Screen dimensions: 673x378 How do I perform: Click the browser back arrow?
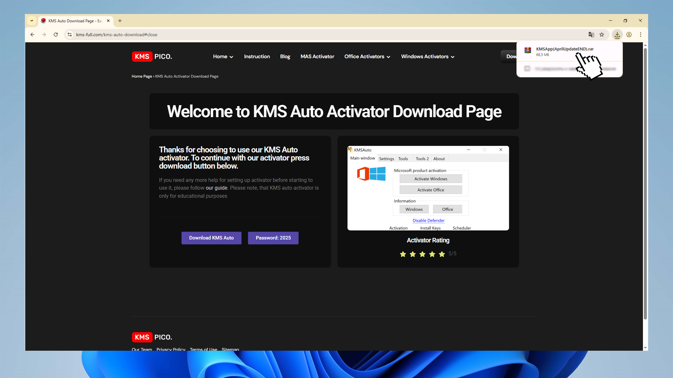click(x=32, y=35)
